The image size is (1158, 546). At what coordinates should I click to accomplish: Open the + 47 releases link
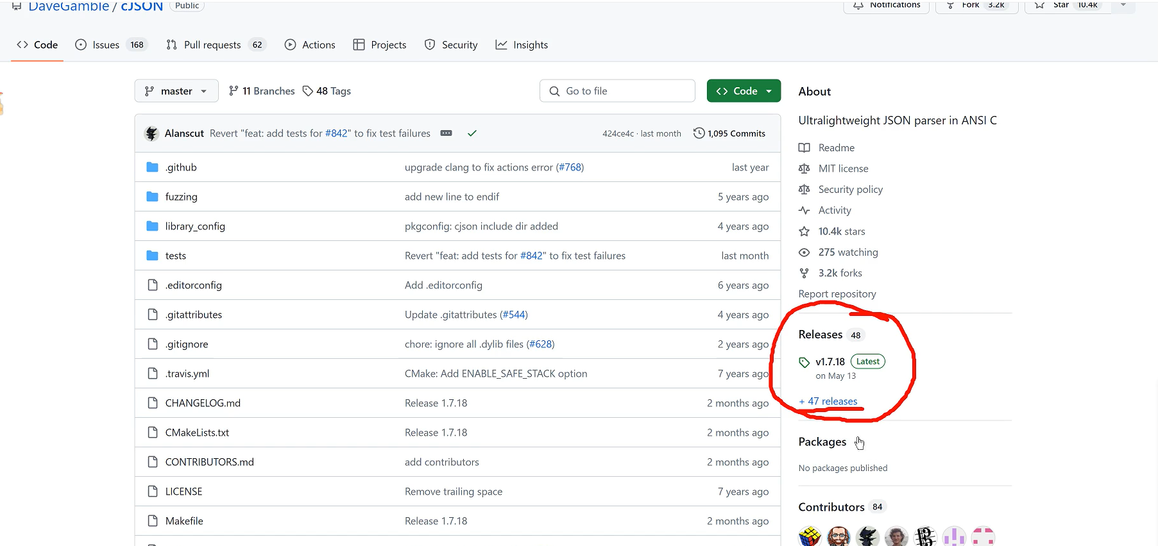828,401
